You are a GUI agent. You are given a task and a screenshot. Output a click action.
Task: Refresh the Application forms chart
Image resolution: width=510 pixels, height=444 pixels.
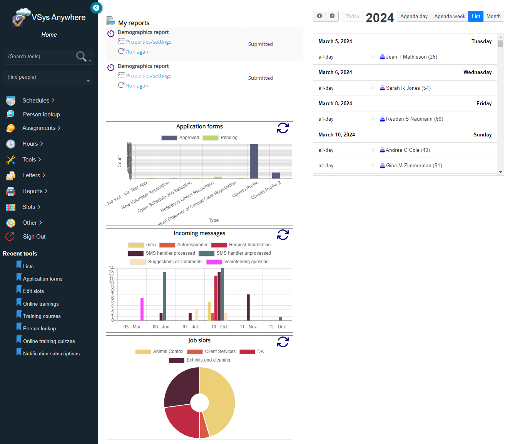pos(283,128)
